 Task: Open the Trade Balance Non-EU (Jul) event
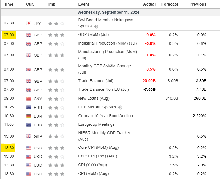103,89
